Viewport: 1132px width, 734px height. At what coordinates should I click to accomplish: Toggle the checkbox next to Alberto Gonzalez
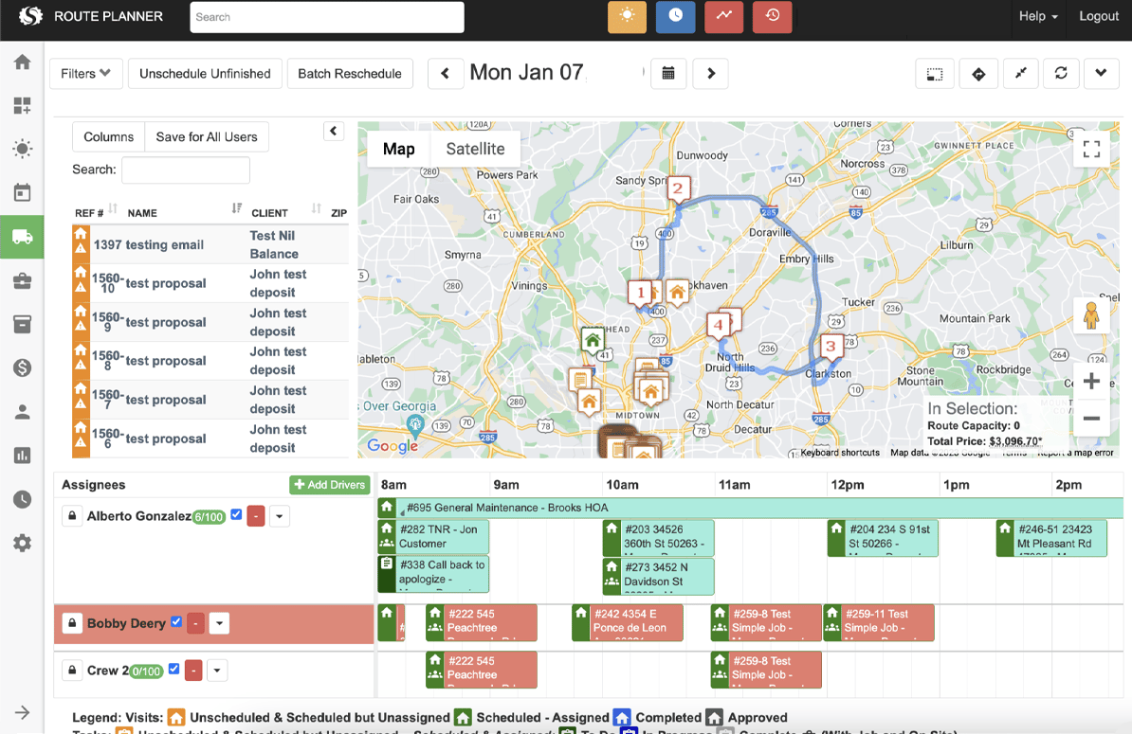click(x=236, y=515)
